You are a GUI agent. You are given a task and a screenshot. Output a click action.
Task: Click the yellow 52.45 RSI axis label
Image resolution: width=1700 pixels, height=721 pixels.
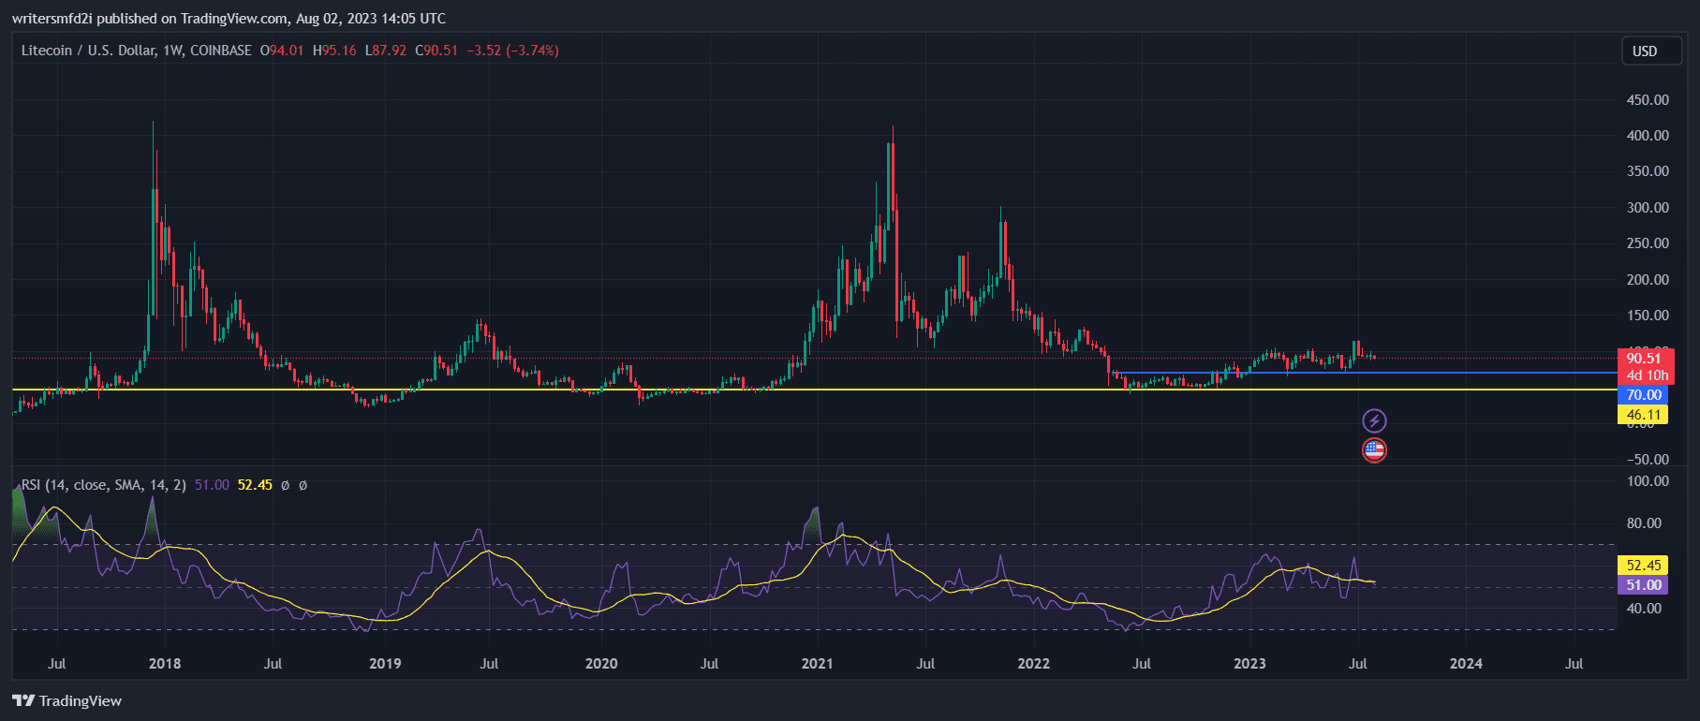(1644, 566)
